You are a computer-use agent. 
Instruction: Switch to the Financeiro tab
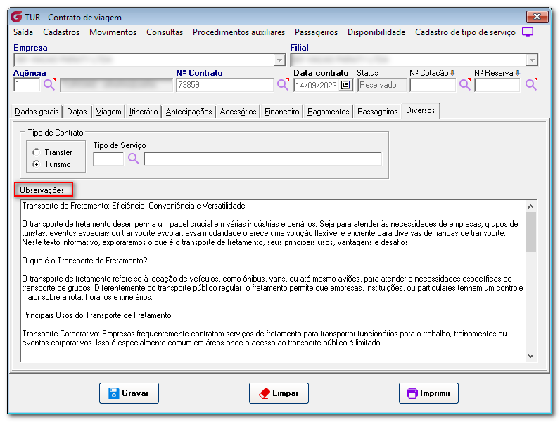pyautogui.click(x=282, y=112)
